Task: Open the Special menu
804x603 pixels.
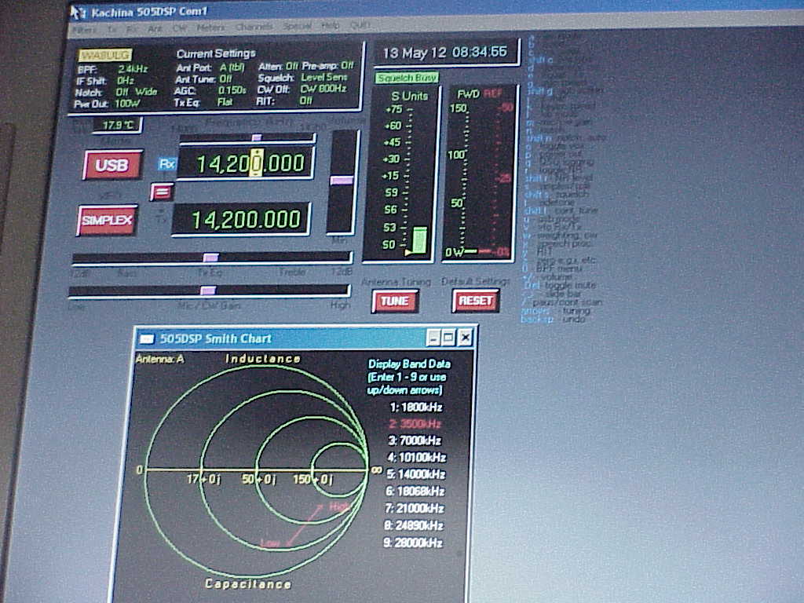Action: pyautogui.click(x=298, y=26)
